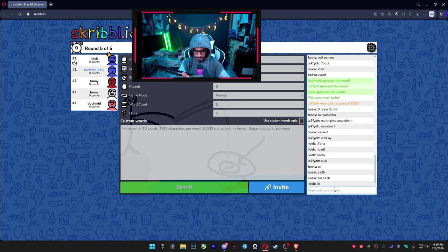Select player row jidek 0 points
This screenshot has width=448, height=252.
pos(94,60)
